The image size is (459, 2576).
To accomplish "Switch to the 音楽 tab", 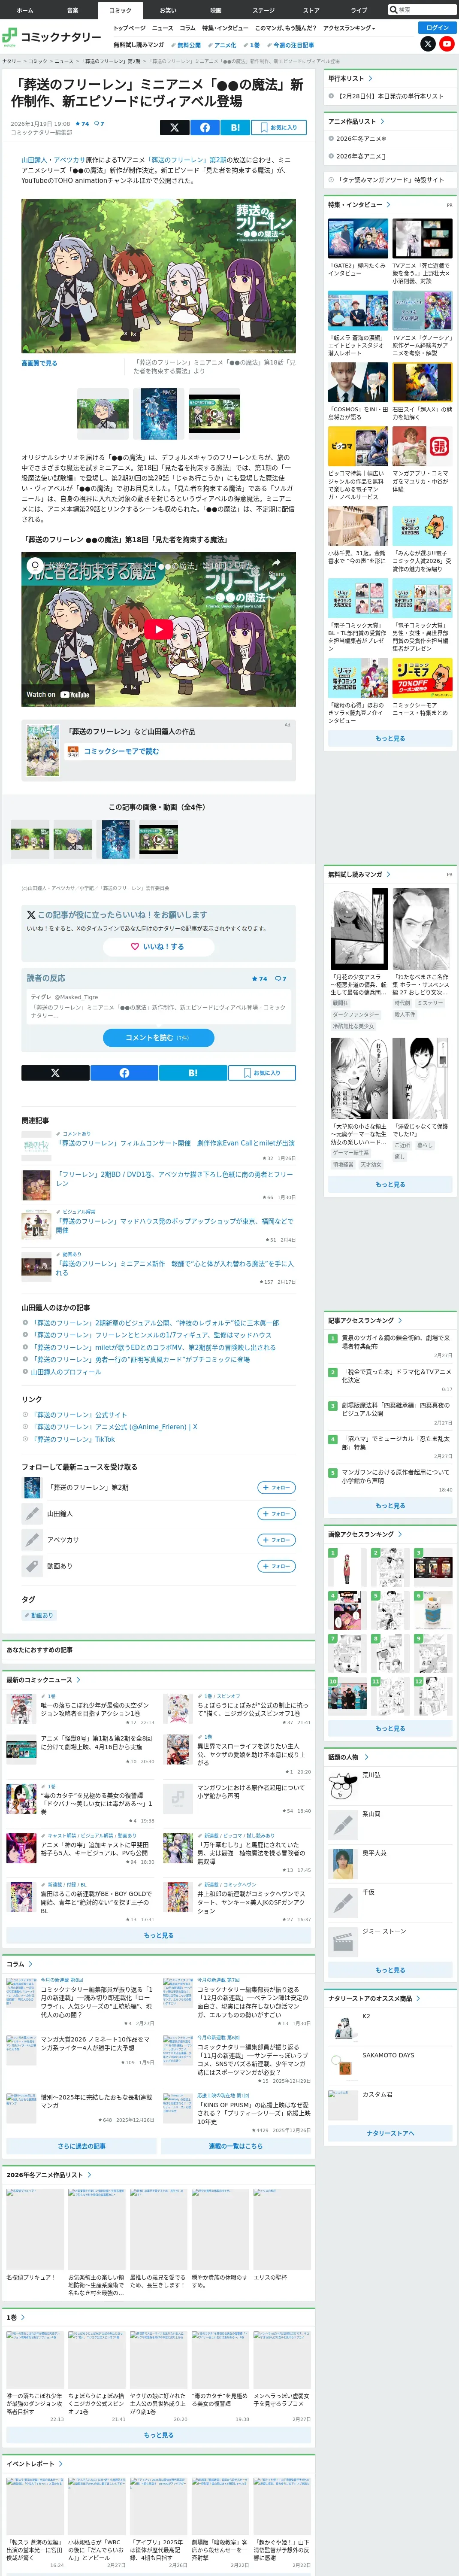I will pos(72,10).
